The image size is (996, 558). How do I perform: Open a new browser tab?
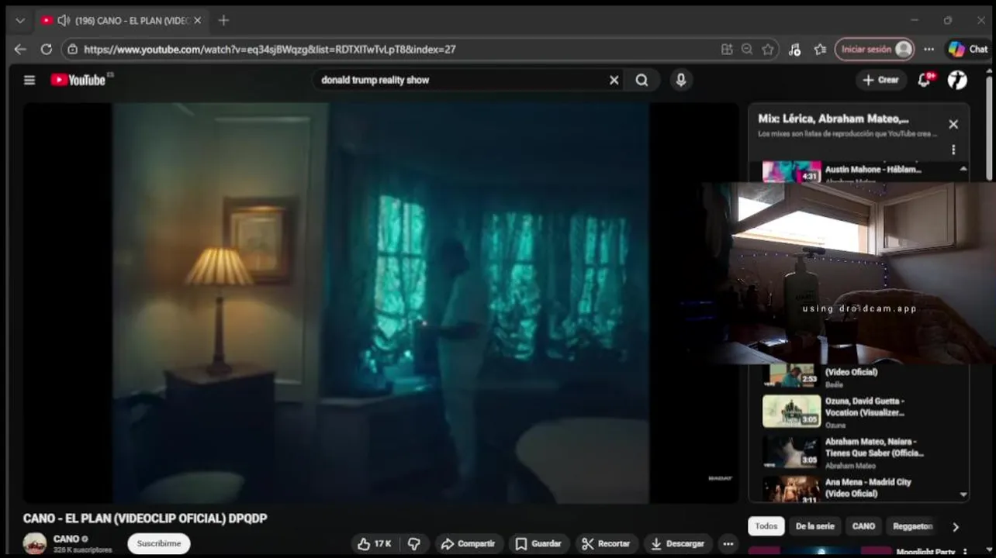223,20
